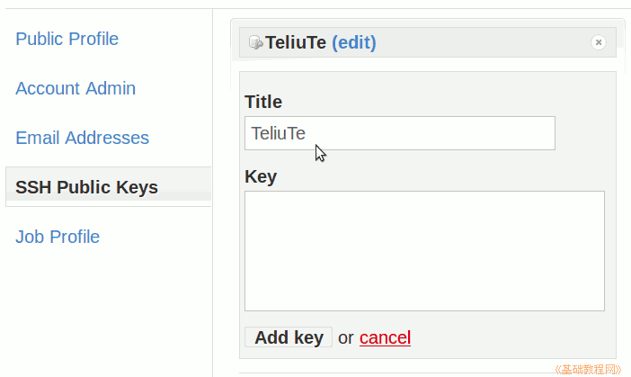Screen dimensions: 631x377
Task: Click inside the Key text area
Action: [424, 251]
